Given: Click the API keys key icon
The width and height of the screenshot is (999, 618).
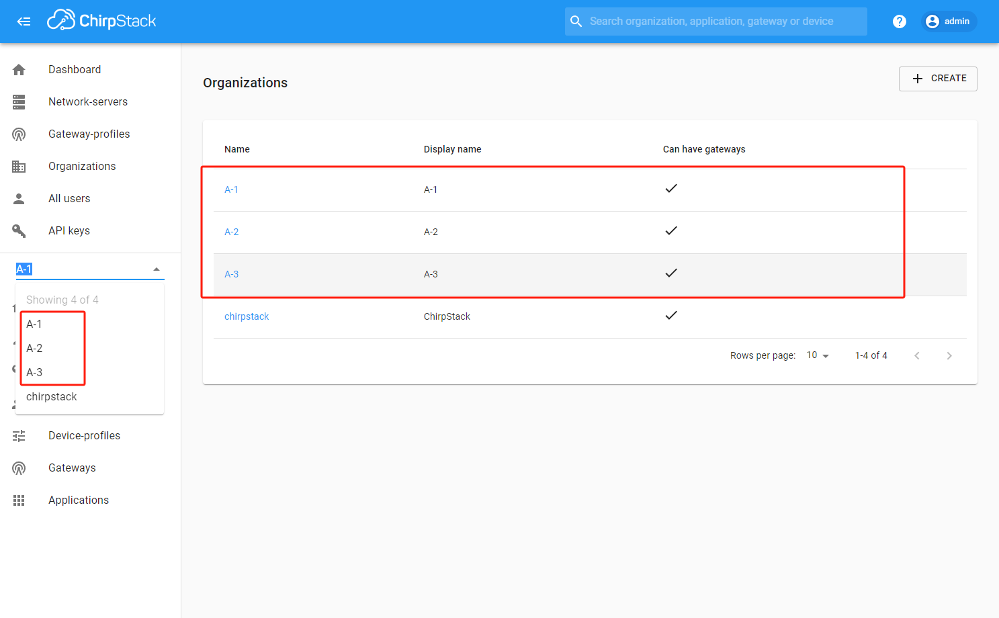Looking at the screenshot, I should (x=19, y=231).
